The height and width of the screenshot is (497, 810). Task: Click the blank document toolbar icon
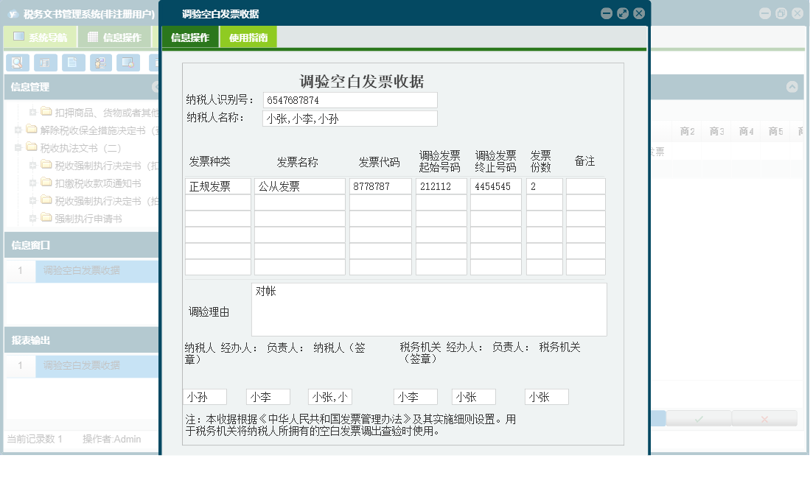74,63
